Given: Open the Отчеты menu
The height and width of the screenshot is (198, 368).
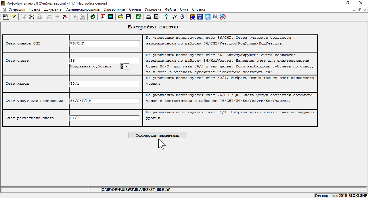Looking at the screenshot, I should (x=135, y=9).
